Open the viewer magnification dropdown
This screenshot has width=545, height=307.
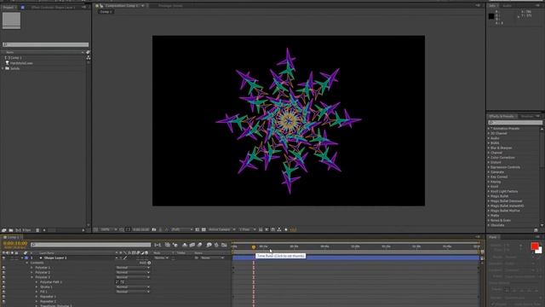click(x=108, y=229)
